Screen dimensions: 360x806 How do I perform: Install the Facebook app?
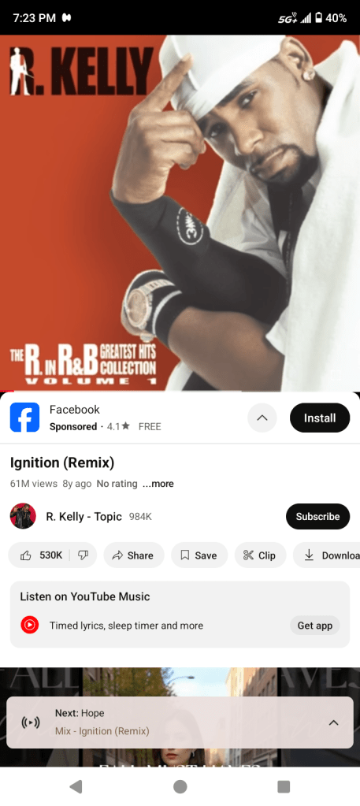[x=319, y=418]
